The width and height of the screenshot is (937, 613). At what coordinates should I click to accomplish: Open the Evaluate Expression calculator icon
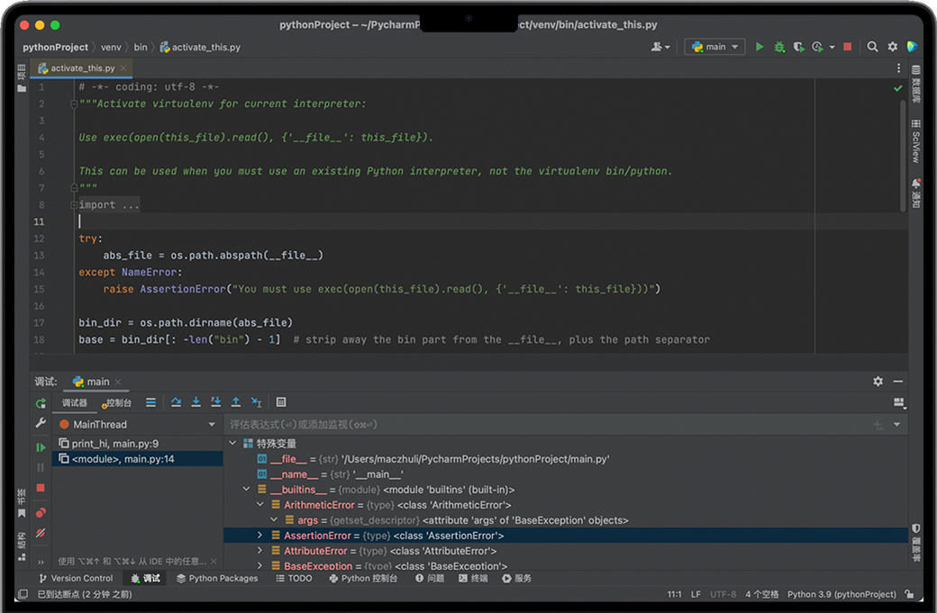click(281, 402)
